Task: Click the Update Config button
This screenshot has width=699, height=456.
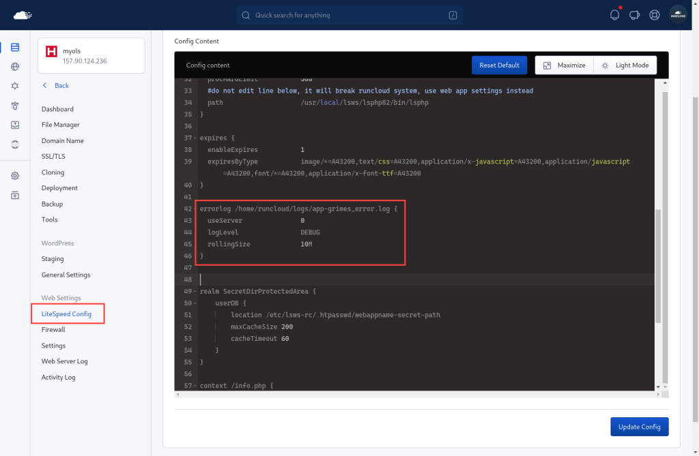Action: [x=639, y=427]
